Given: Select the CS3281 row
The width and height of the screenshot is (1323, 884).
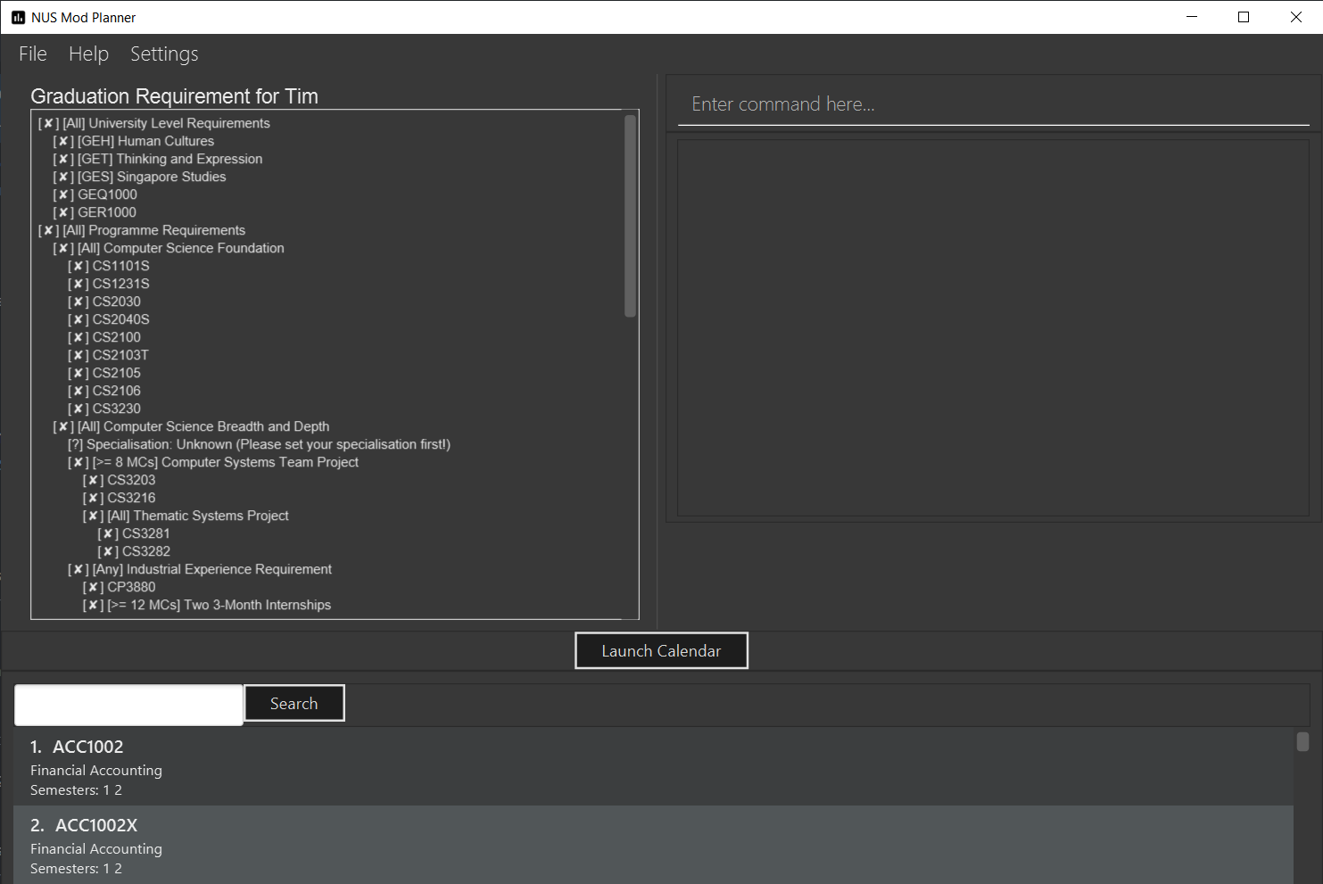Looking at the screenshot, I should tap(134, 533).
